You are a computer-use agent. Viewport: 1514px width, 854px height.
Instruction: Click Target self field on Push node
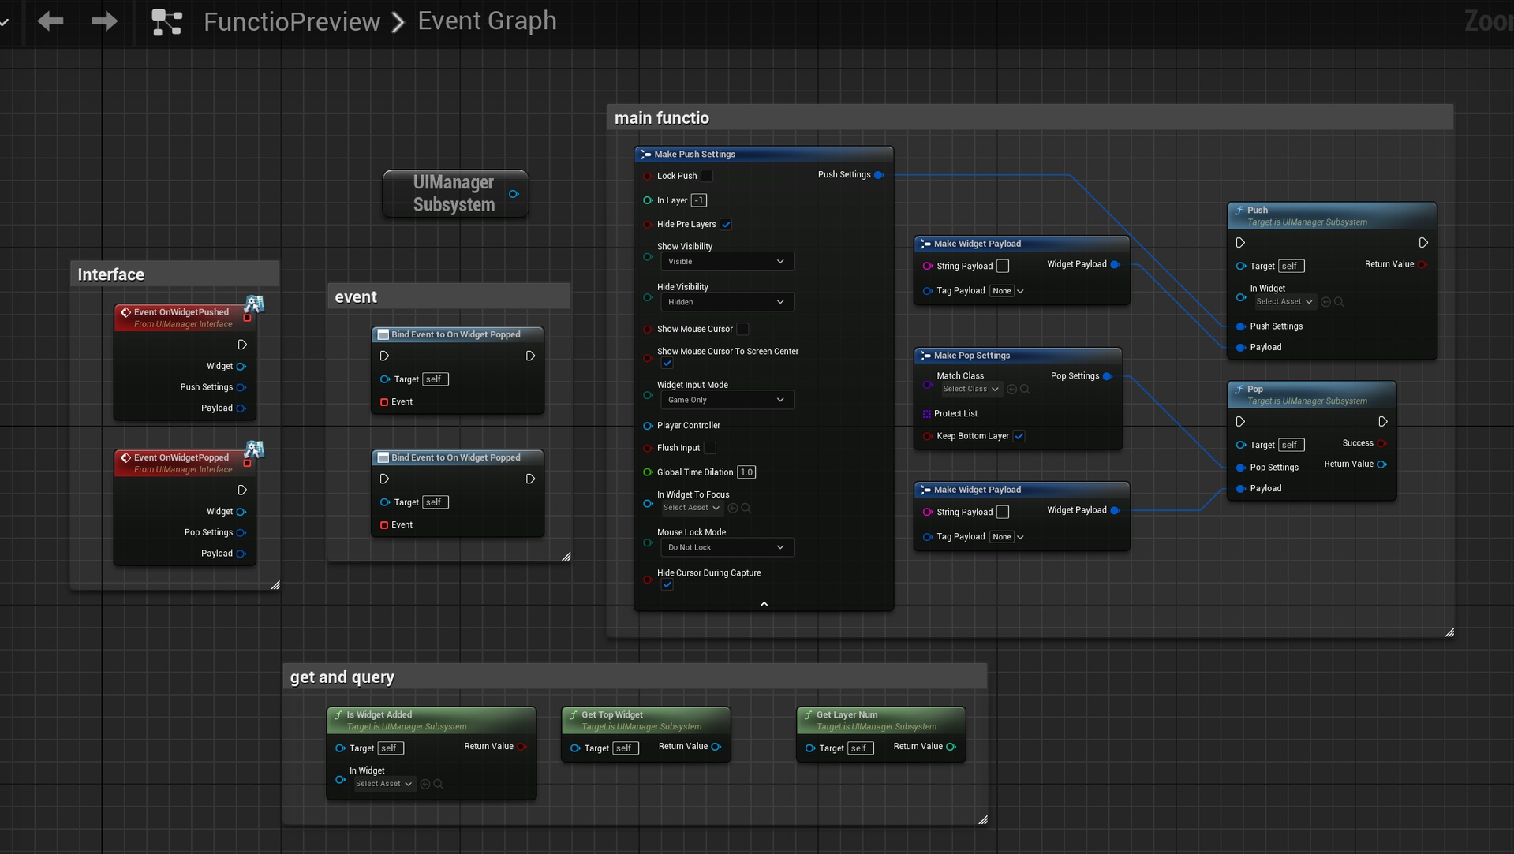coord(1291,267)
